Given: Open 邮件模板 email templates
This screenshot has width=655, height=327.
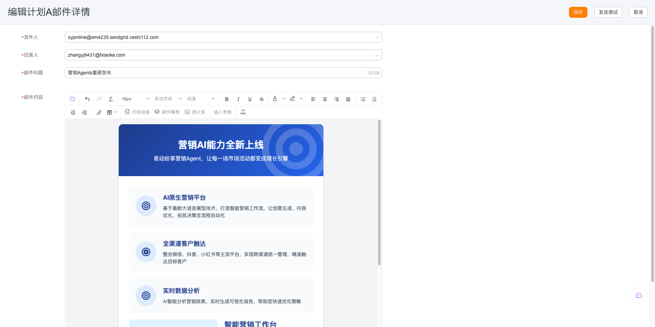Looking at the screenshot, I should tap(167, 112).
